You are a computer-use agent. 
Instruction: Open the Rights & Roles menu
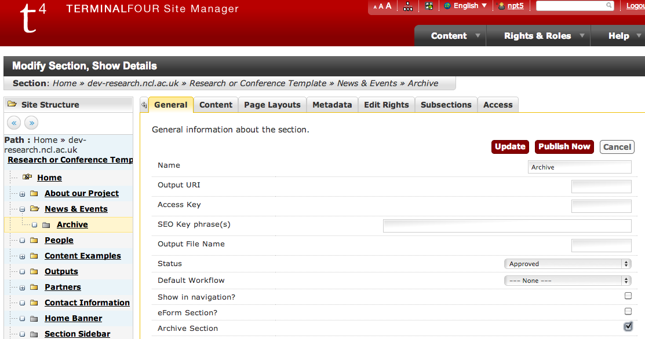tap(538, 36)
